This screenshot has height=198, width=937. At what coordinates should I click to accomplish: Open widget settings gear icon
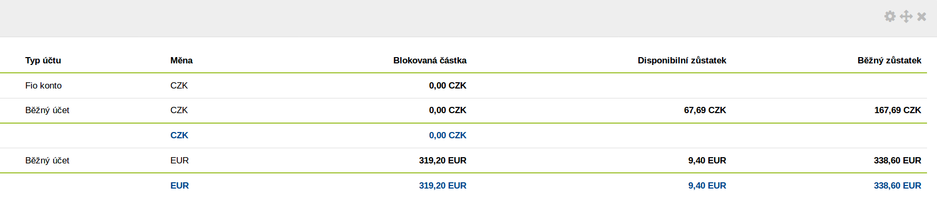click(890, 16)
